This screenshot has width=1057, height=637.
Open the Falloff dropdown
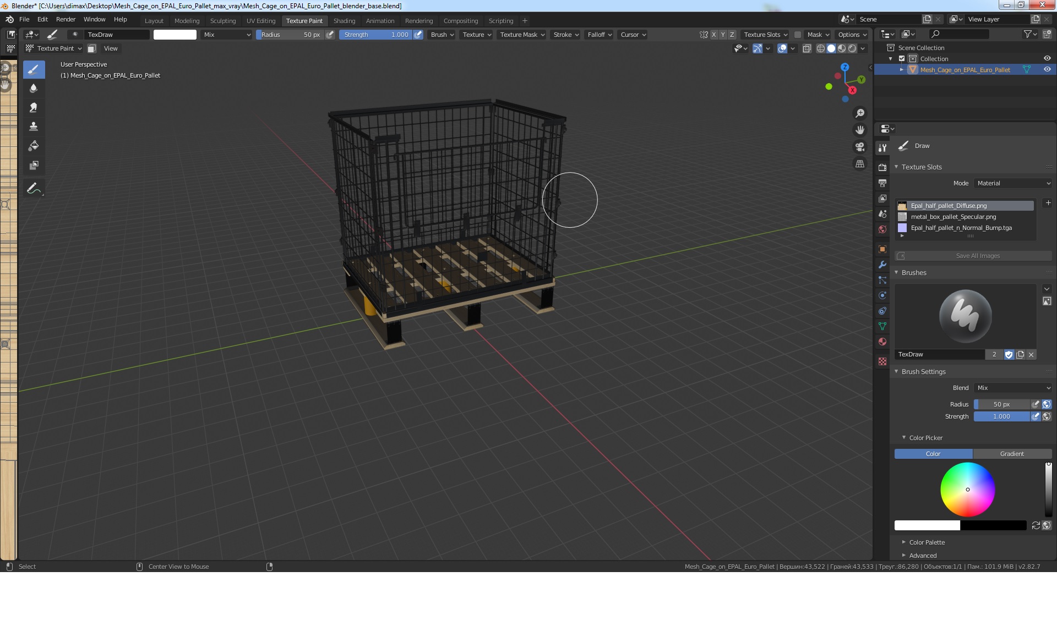pos(599,35)
